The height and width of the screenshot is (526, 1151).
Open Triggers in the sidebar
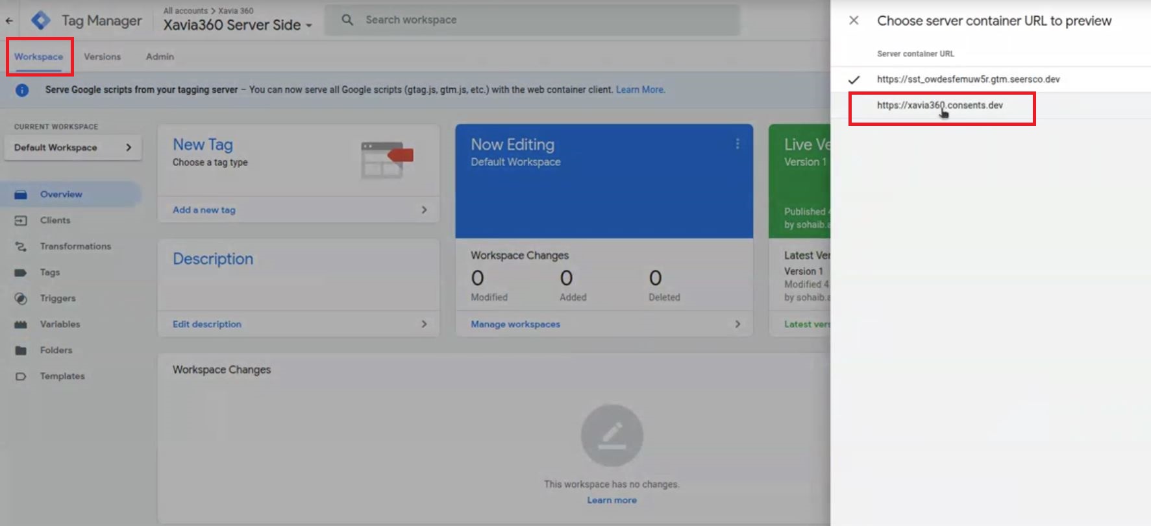58,298
